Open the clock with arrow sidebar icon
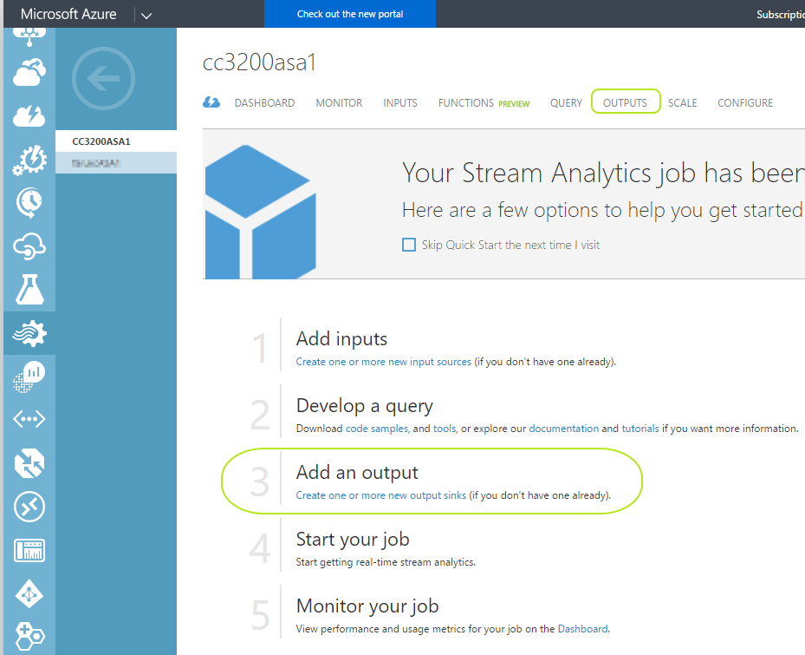This screenshot has height=655, width=805. coord(29,202)
